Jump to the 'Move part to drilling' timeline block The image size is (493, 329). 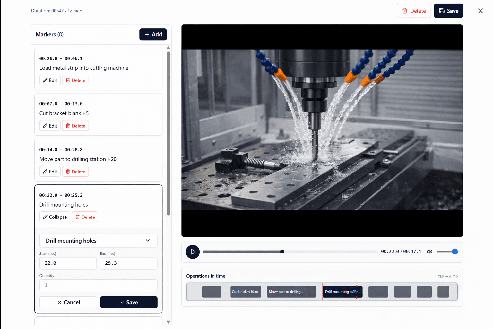pyautogui.click(x=291, y=292)
